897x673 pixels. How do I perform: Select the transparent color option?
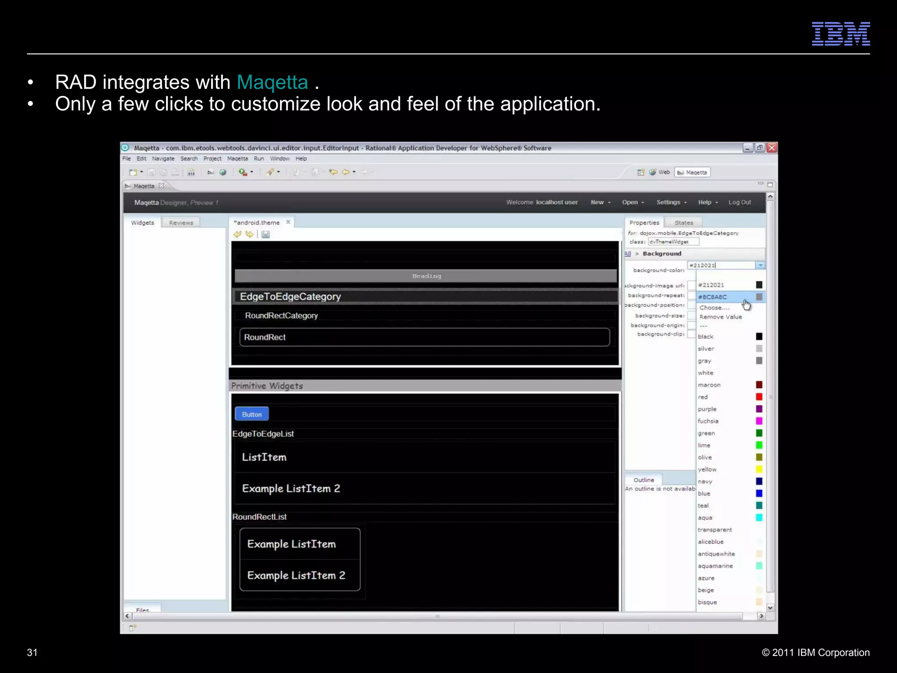tap(731, 530)
